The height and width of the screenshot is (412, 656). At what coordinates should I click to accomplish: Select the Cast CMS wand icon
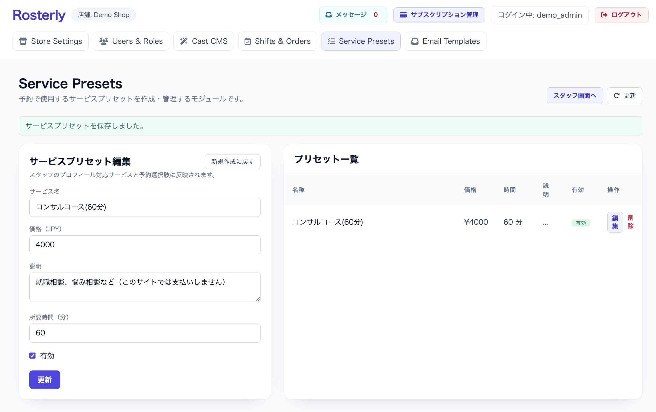point(184,41)
